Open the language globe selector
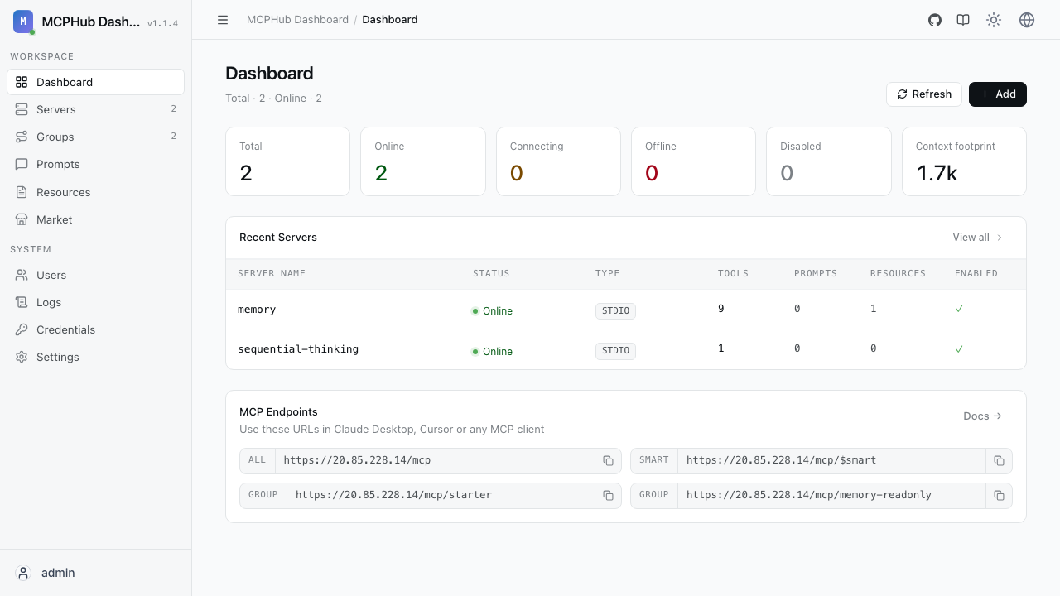 click(x=1027, y=20)
